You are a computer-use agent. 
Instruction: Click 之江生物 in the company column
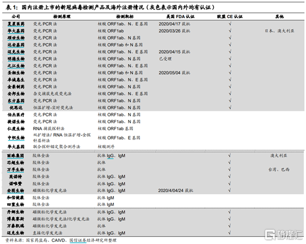pyautogui.click(x=16, y=66)
